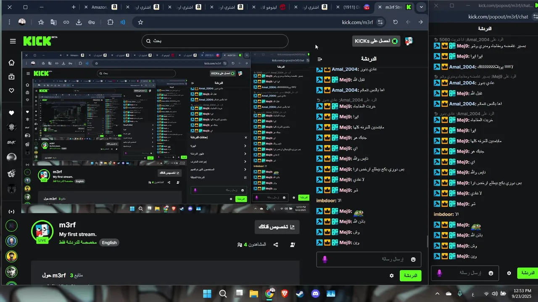Focus the main page إرسال رسالة chat input
The width and height of the screenshot is (538, 302).
pos(369,260)
